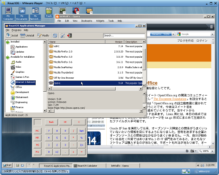Click the Exit icon in Applications Manager toolbar
Viewport: 219px width, 175px height.
click(x=69, y=35)
